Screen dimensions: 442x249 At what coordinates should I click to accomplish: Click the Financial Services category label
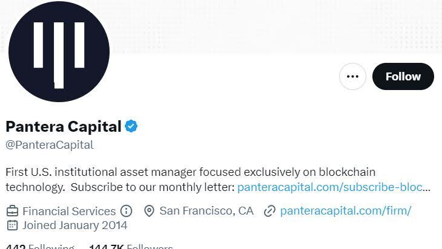point(69,211)
